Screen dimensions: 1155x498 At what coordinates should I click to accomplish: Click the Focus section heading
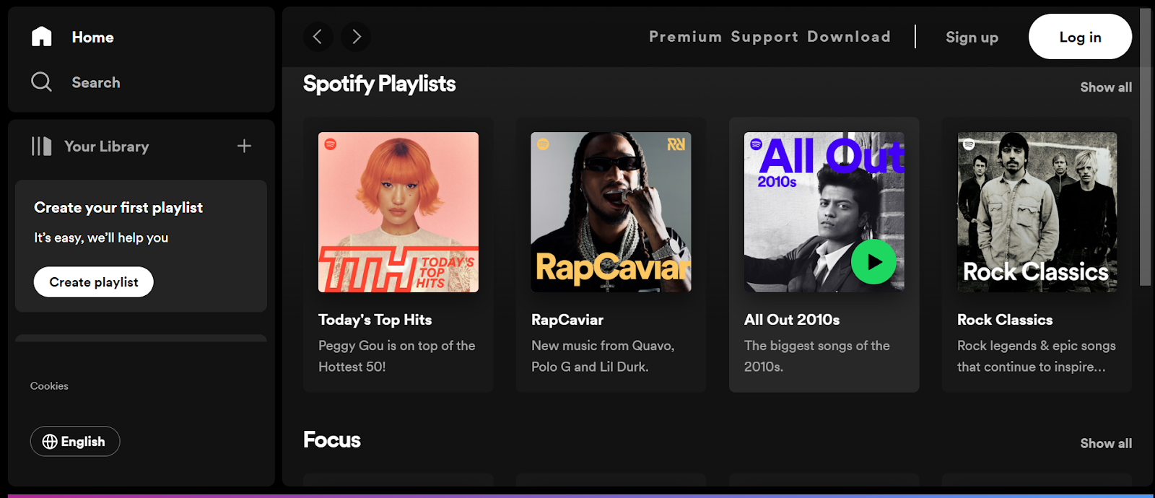[x=332, y=440]
